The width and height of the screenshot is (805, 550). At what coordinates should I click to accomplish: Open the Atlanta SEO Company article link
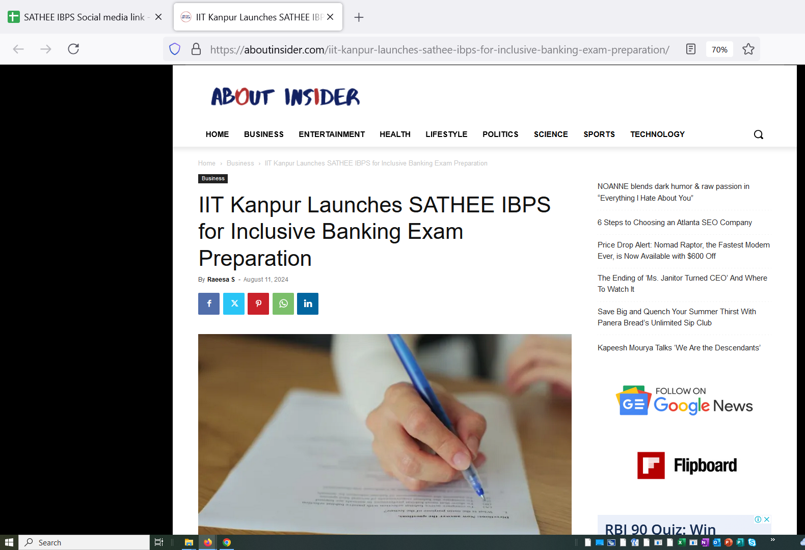(675, 223)
